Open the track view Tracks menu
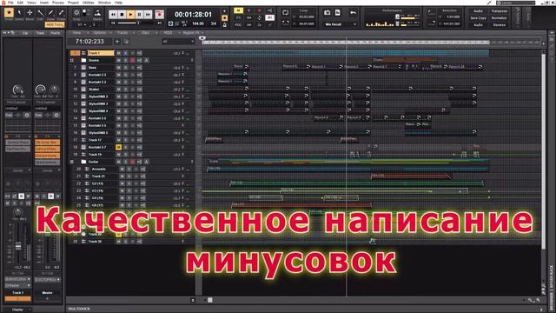This screenshot has height=313, width=556. pyautogui.click(x=122, y=33)
